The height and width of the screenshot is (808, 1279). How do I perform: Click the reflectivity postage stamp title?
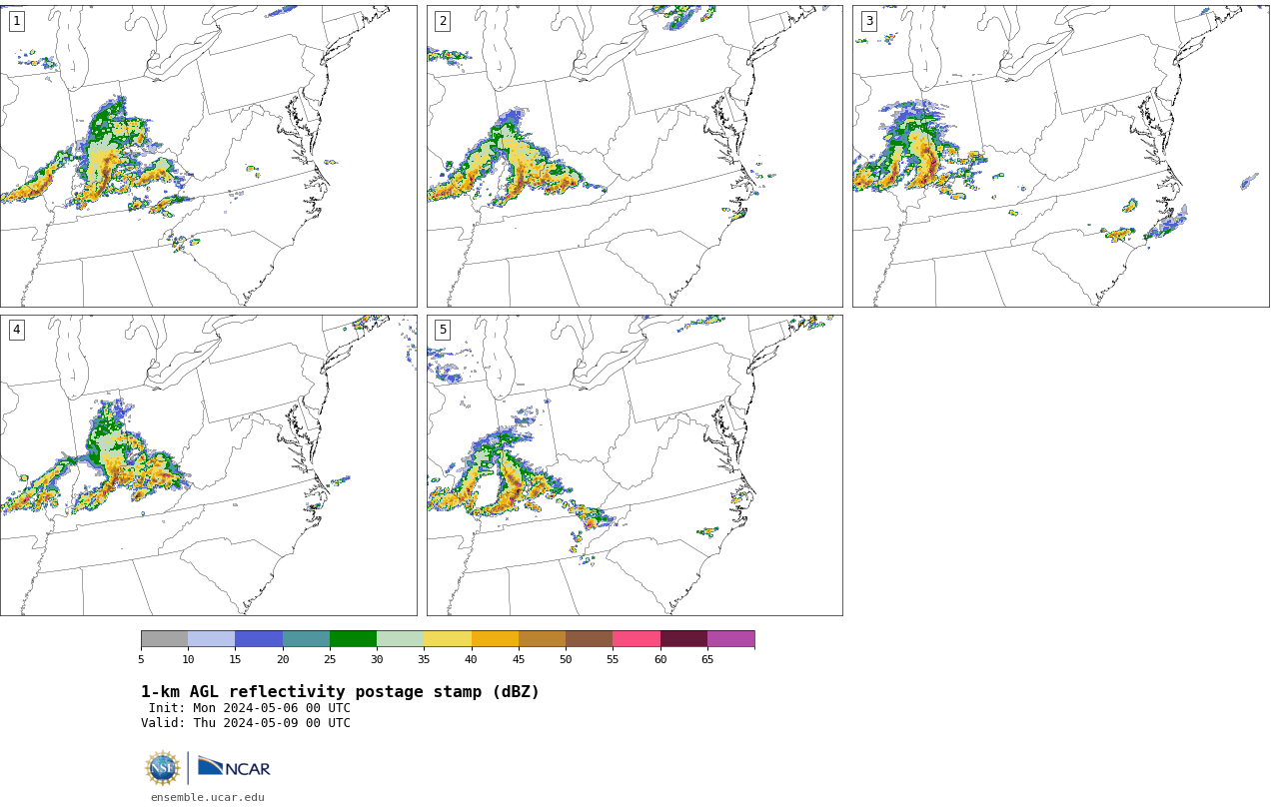(x=340, y=692)
